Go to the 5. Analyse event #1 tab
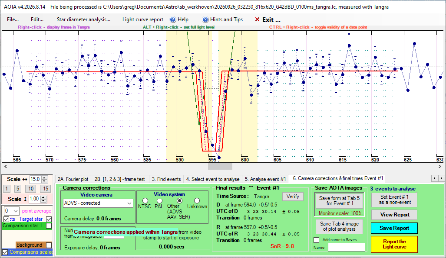The height and width of the screenshot is (258, 446). click(x=265, y=179)
